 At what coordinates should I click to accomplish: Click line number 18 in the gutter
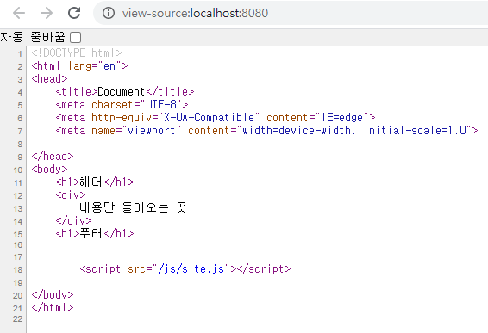click(18, 270)
